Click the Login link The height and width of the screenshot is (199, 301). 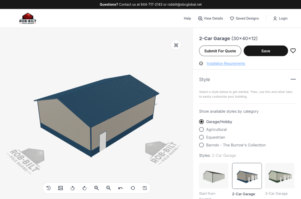280,19
